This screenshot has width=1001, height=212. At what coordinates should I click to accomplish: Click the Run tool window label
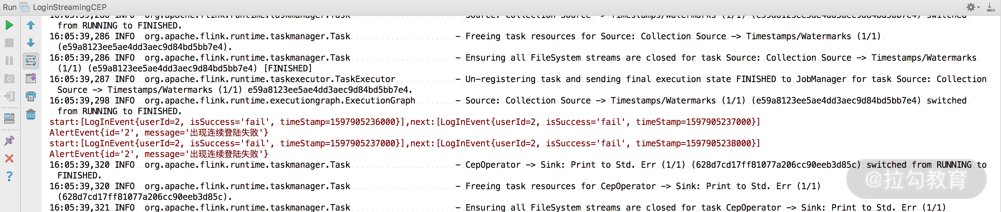10,7
